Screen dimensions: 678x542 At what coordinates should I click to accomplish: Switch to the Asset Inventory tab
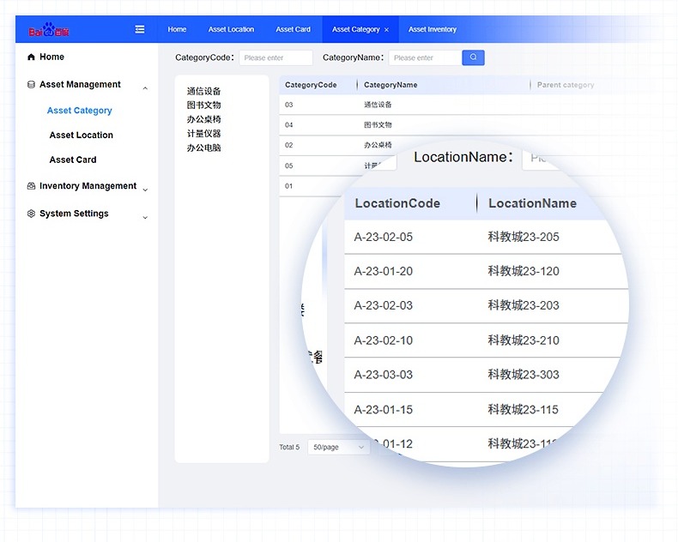click(x=432, y=29)
